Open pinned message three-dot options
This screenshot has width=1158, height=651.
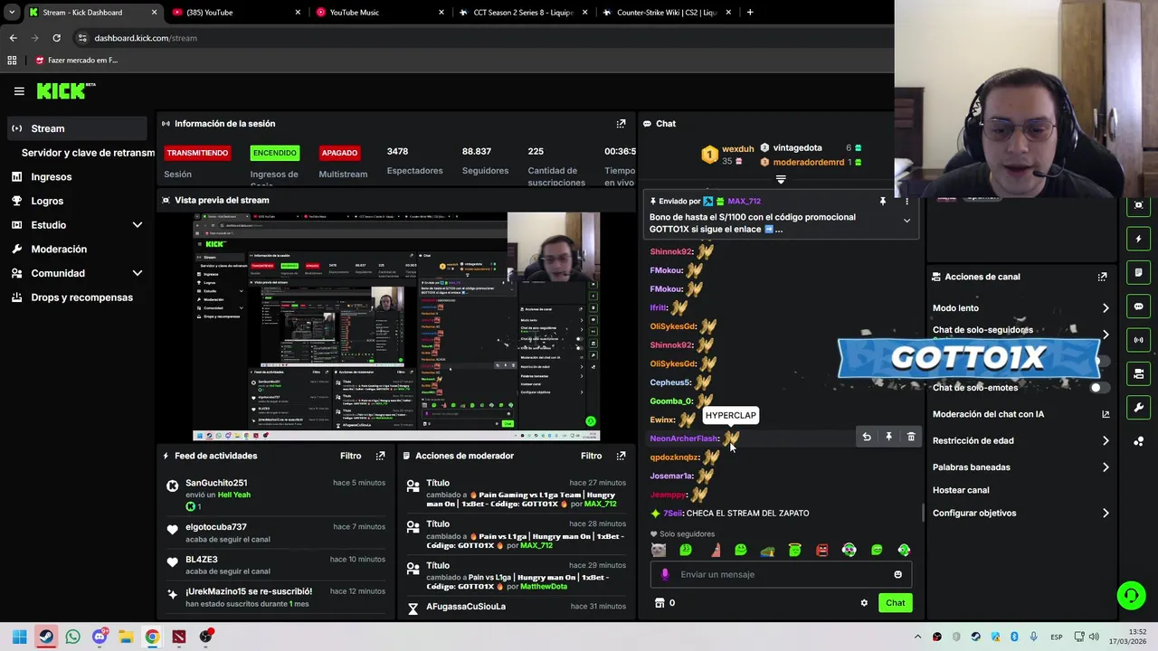(906, 202)
